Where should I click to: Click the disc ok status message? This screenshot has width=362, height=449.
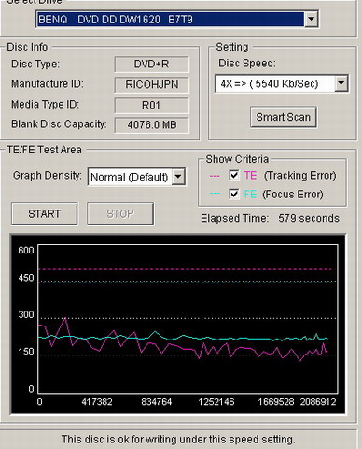178,440
